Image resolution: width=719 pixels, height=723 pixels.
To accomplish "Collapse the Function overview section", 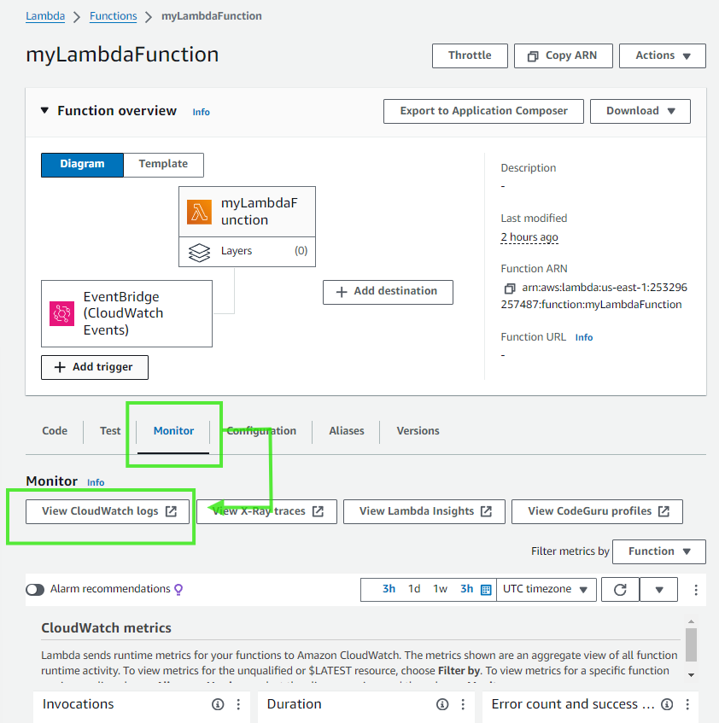I will point(45,111).
